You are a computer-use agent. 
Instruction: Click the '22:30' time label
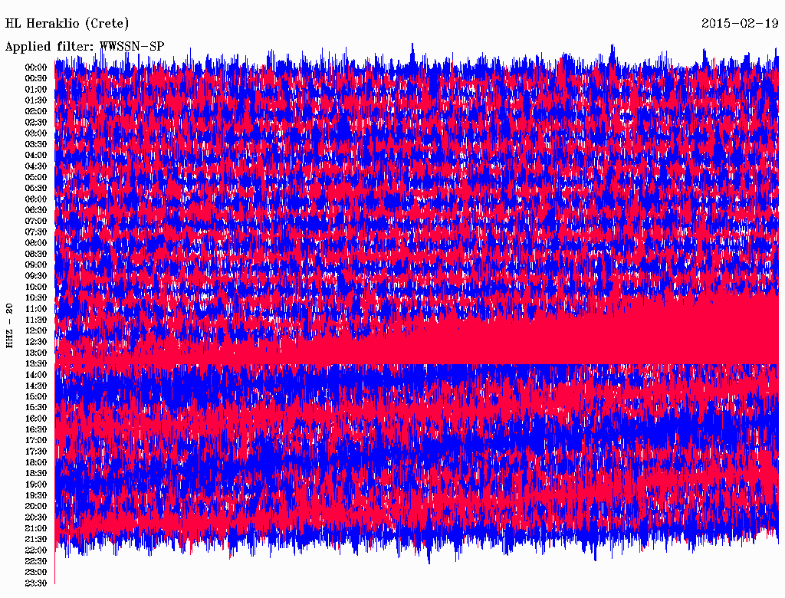35,561
